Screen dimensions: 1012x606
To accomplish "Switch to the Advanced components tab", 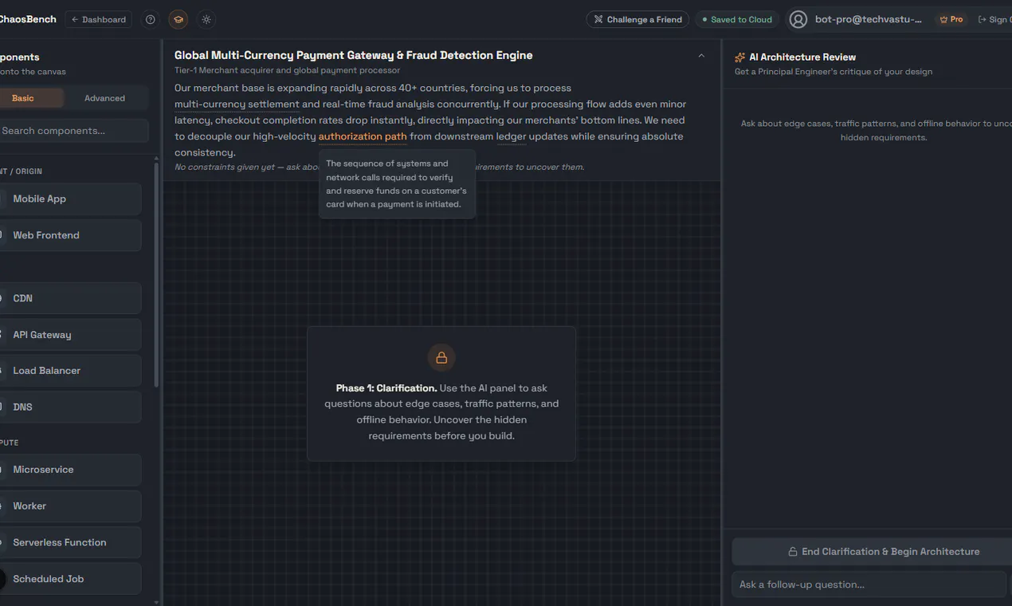I will coord(105,98).
